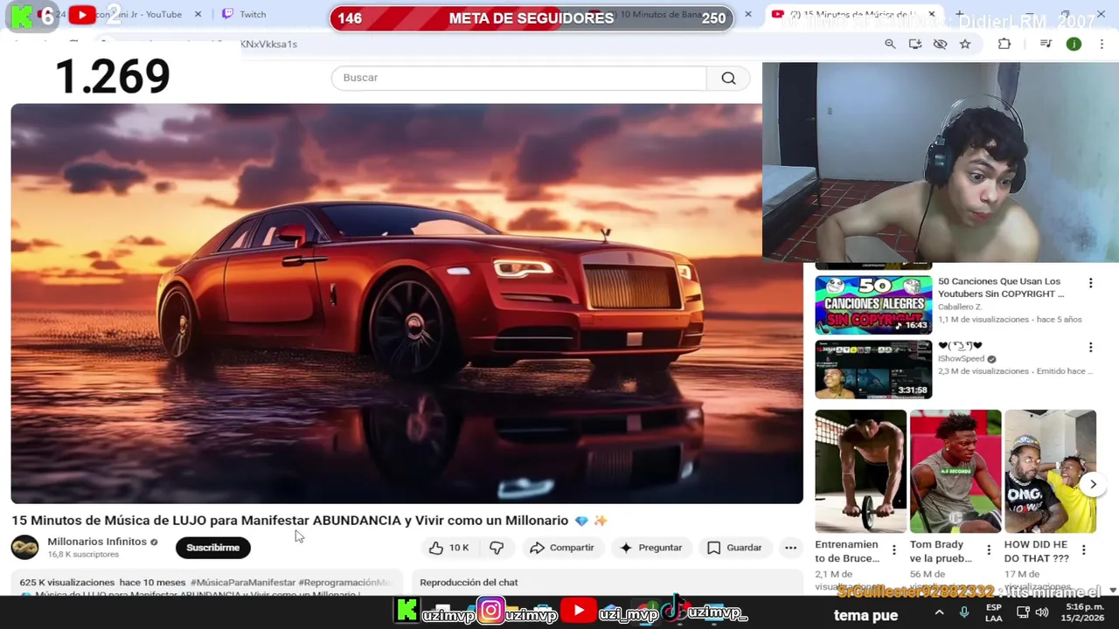Open options for Entrenamiento de Bruce short
The image size is (1119, 629).
coord(893,550)
